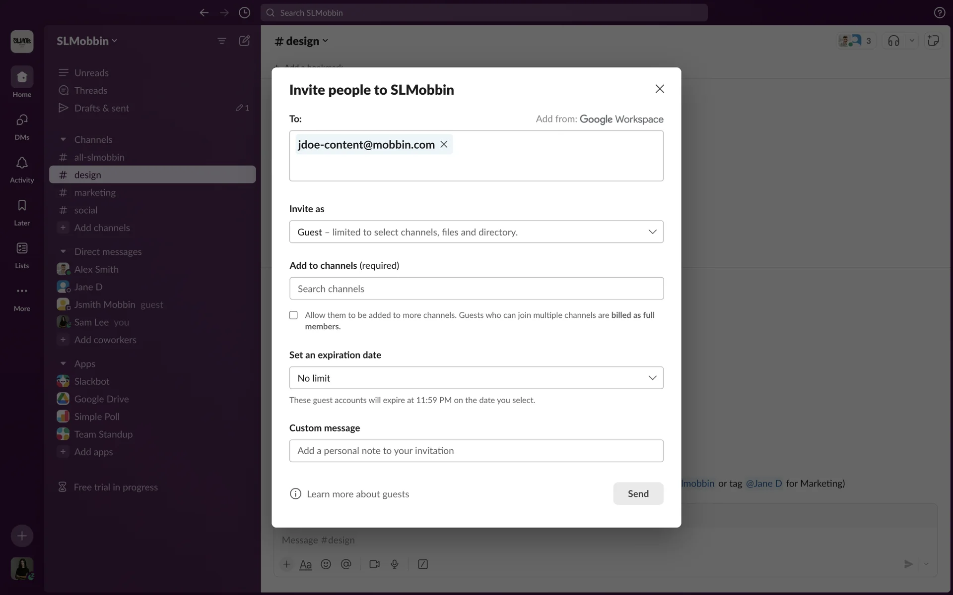This screenshot has height=595, width=953.
Task: Open Learn more about guests link
Action: (x=357, y=494)
